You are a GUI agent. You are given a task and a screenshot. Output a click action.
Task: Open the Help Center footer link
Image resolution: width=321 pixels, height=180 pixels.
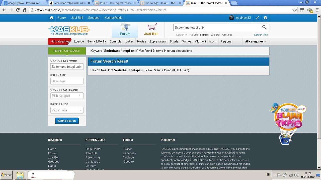(x=94, y=149)
